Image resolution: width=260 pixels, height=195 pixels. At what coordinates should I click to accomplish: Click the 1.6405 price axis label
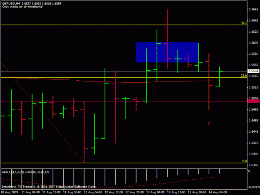[x=253, y=154]
